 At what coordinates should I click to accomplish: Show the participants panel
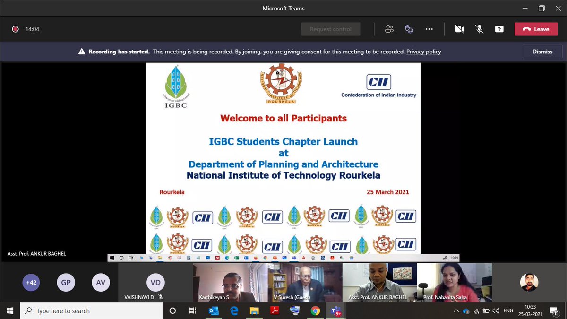click(389, 29)
